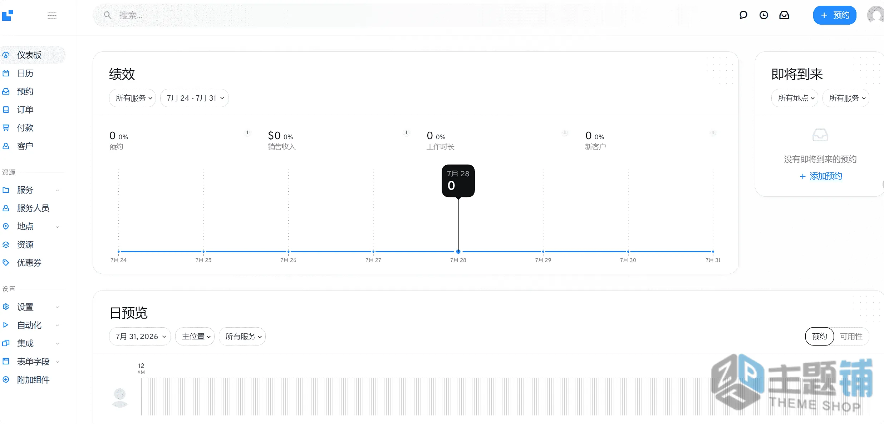Click the blue + 预约 button
Screen dimensions: 884x424
click(834, 15)
